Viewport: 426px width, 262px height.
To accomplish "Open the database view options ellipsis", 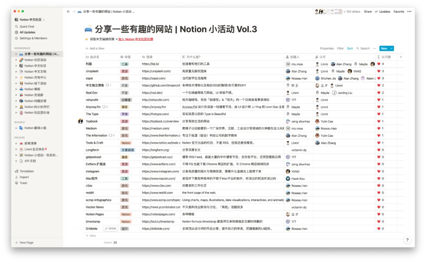I will pyautogui.click(x=374, y=48).
